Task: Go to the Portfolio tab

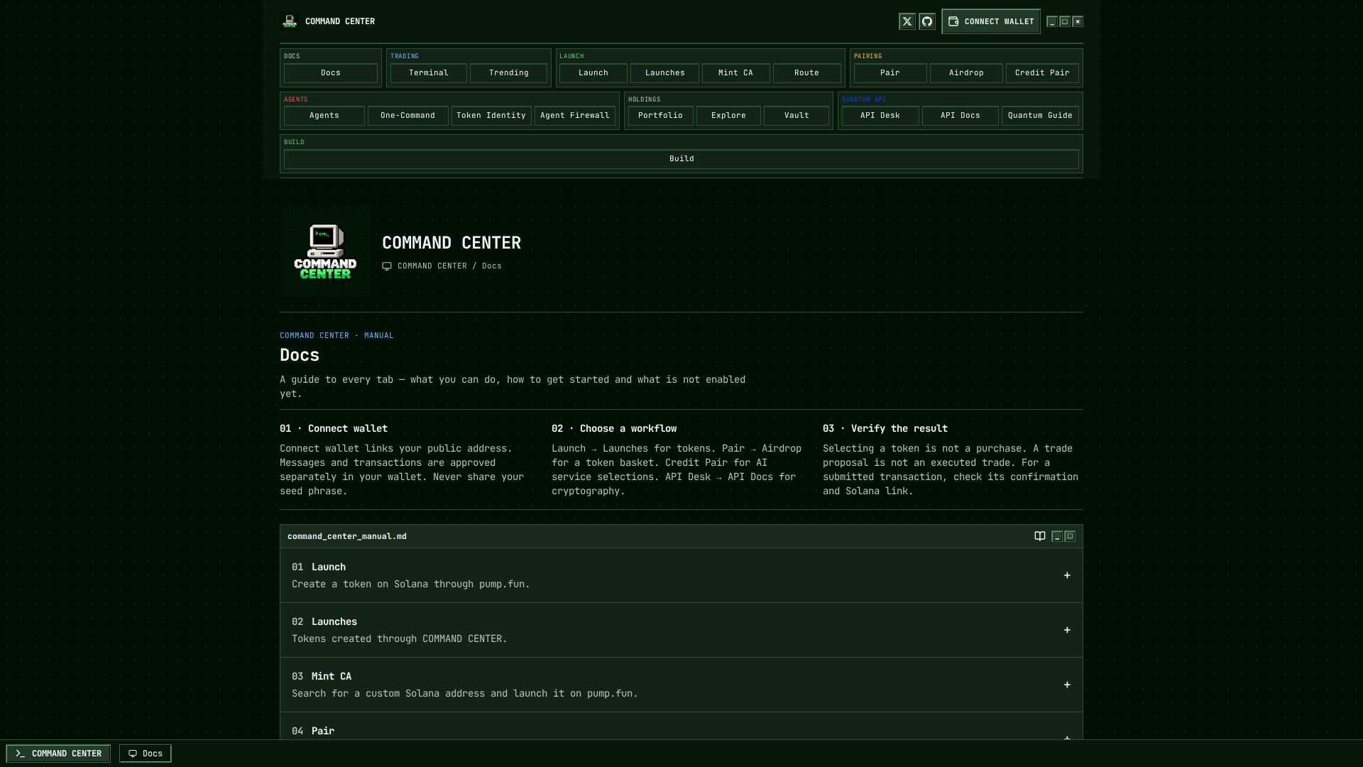Action: tap(661, 116)
